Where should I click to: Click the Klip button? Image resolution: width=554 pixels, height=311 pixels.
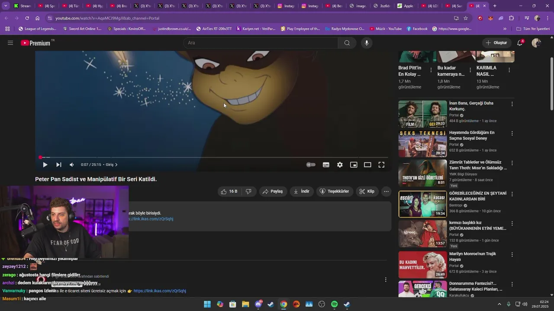[x=367, y=191]
